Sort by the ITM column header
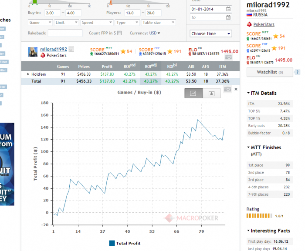The height and width of the screenshot is (251, 305). [223, 67]
